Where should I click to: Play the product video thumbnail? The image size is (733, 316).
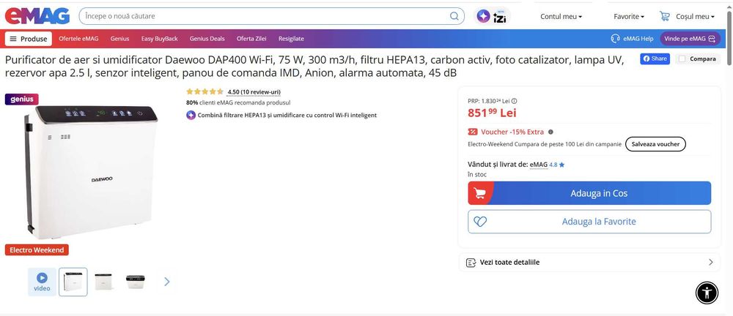tap(42, 282)
